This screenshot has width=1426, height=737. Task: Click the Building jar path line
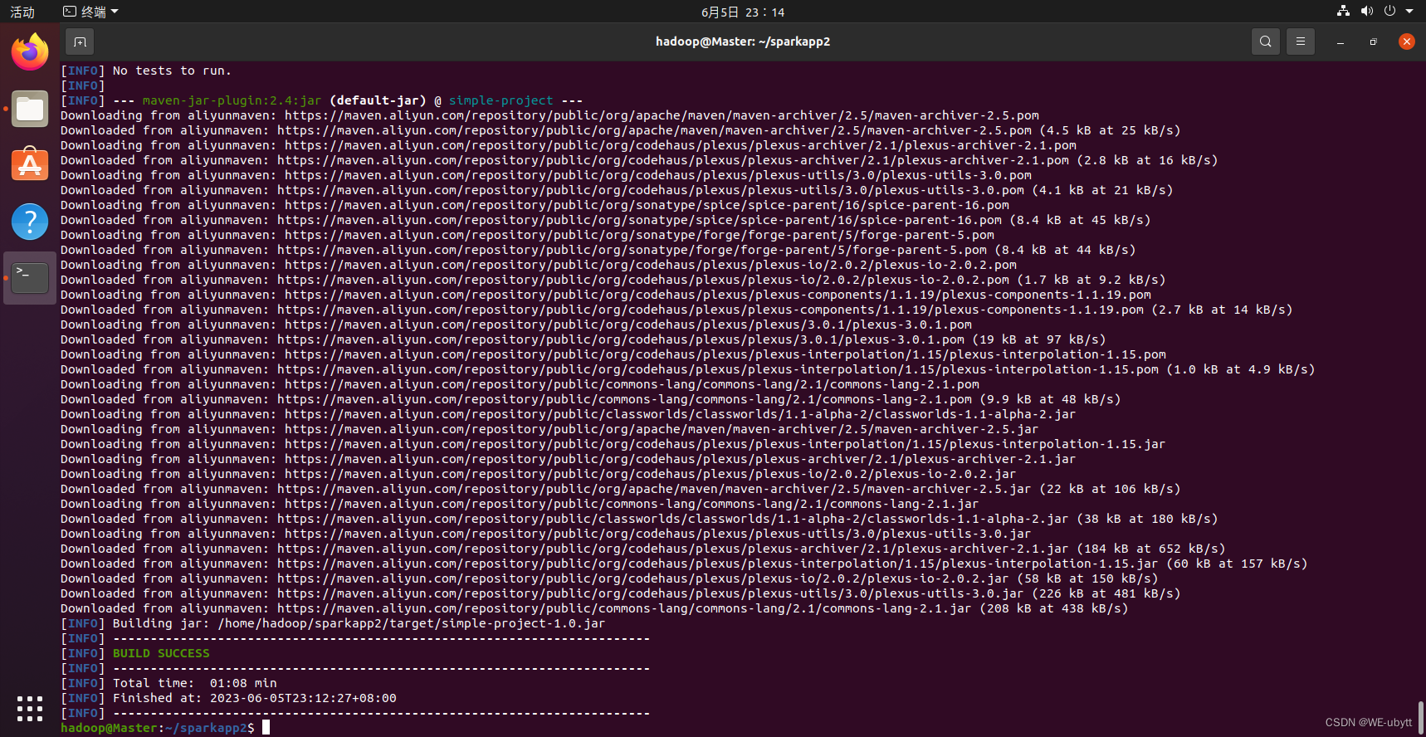pyautogui.click(x=359, y=623)
